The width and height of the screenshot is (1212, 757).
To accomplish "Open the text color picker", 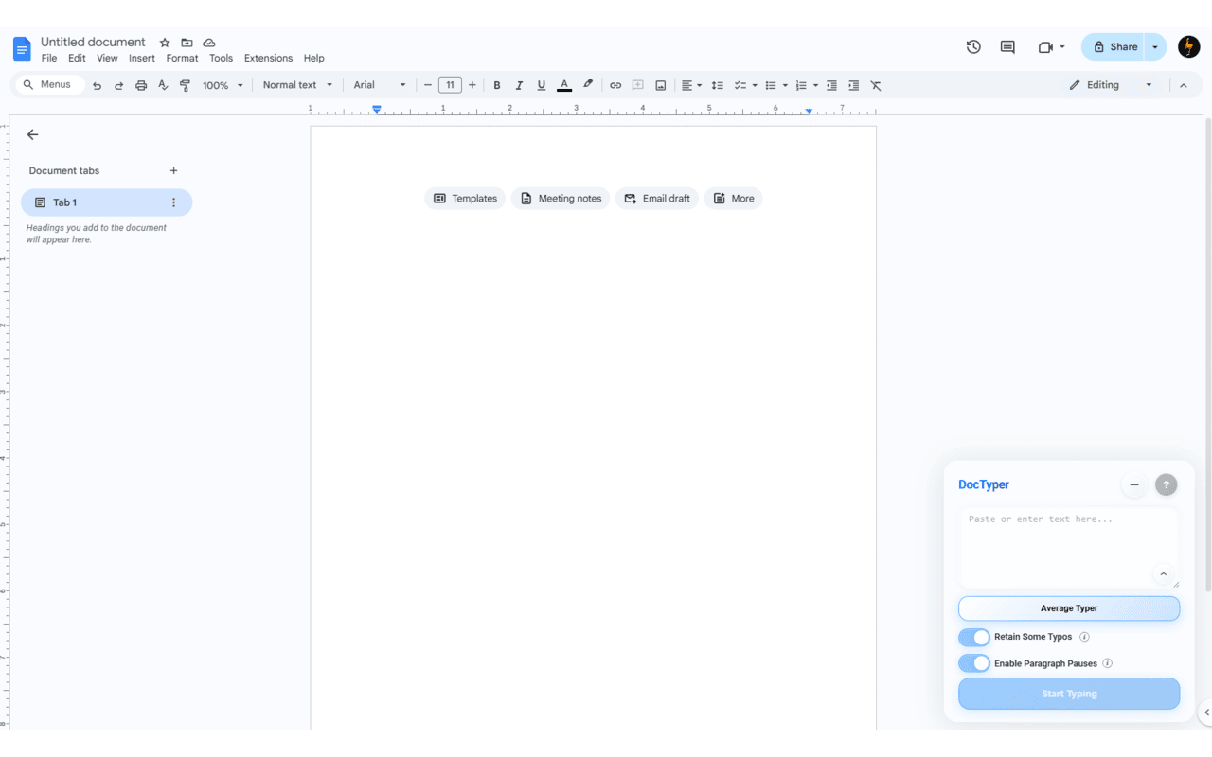I will [564, 85].
